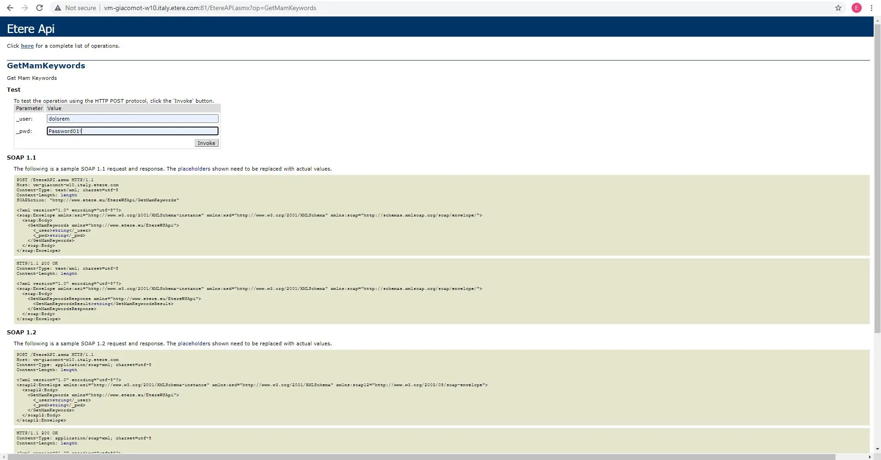Click the GetMamKeywords heading
Image resolution: width=881 pixels, height=460 pixels.
pyautogui.click(x=46, y=66)
